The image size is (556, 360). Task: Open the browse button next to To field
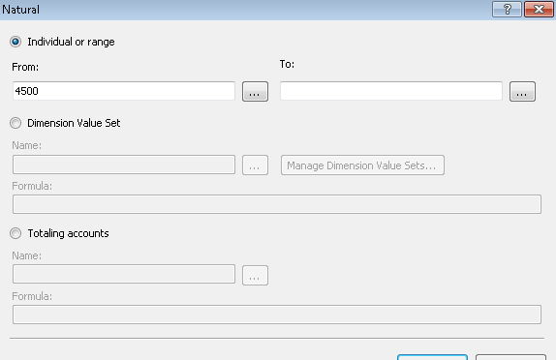point(522,91)
